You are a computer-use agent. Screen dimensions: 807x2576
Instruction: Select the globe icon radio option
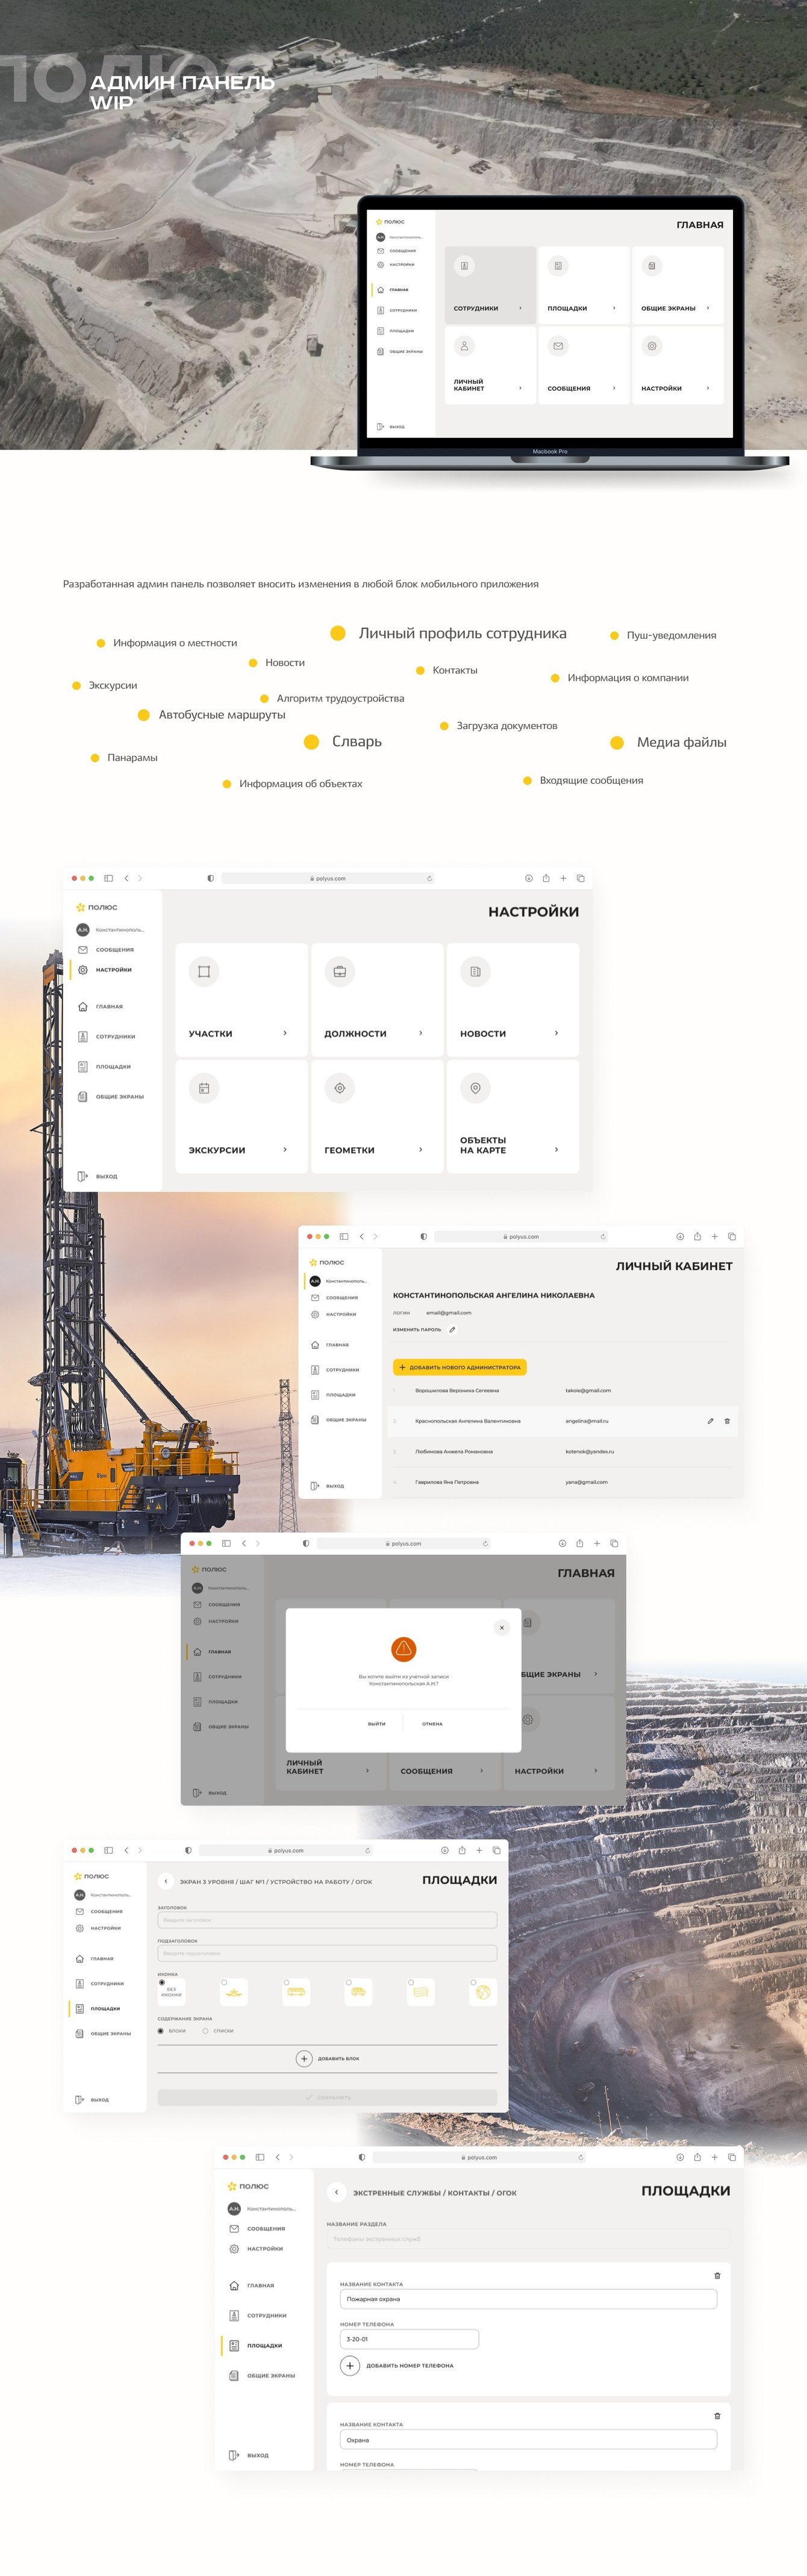473,1983
